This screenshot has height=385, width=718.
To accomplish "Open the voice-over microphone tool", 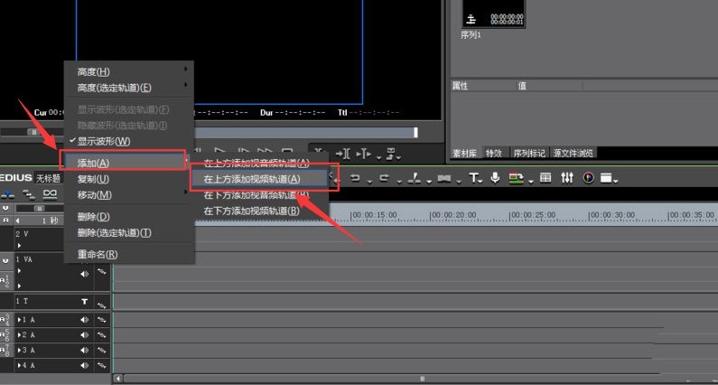I will click(x=495, y=178).
